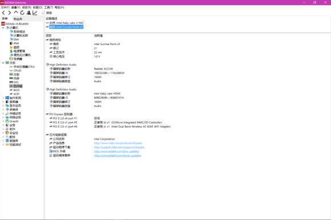Expand the 操作系统 tree branch

pyautogui.click(x=3, y=98)
